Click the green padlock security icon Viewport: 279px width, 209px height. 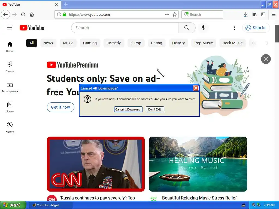tap(65, 14)
